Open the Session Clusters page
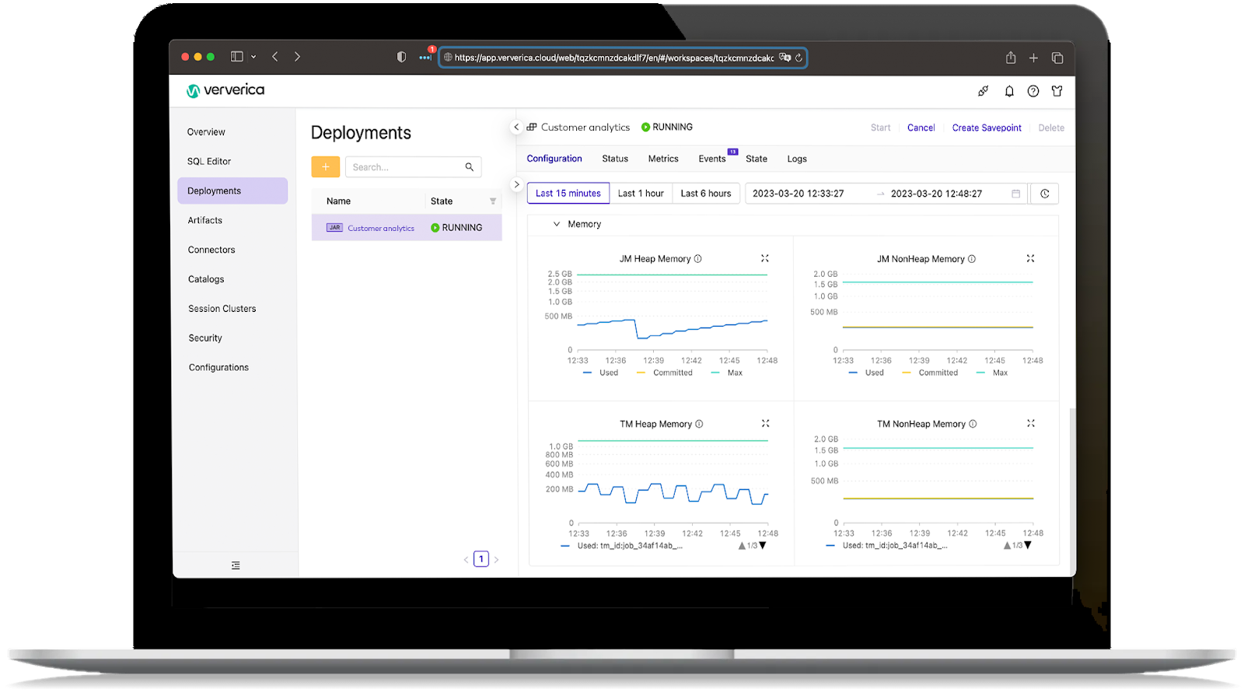 coord(222,308)
